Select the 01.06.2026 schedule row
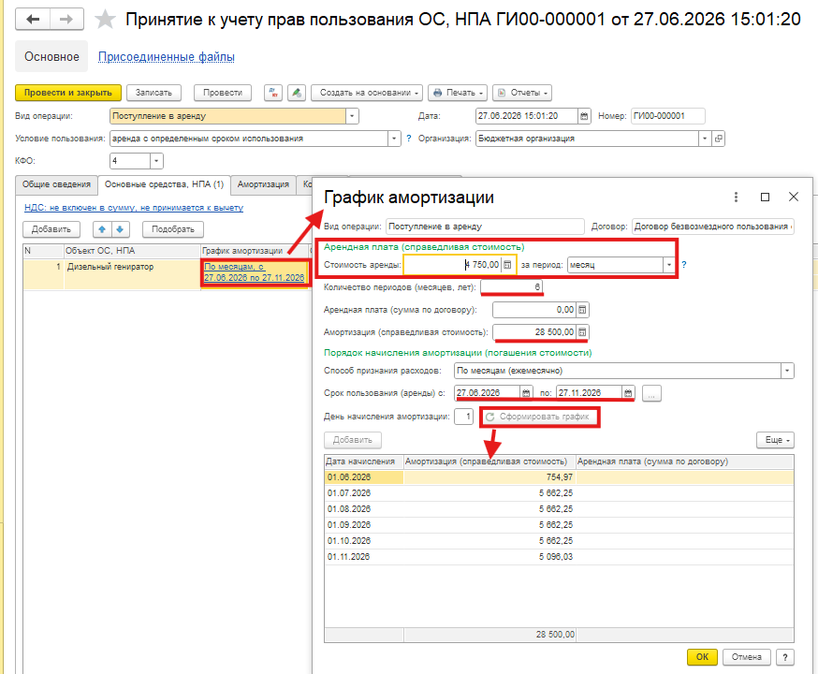This screenshot has width=818, height=674. [x=559, y=477]
